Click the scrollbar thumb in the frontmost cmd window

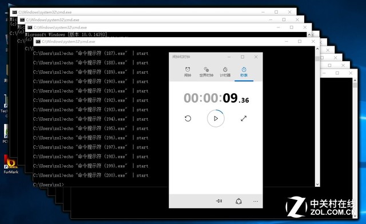click(x=317, y=58)
